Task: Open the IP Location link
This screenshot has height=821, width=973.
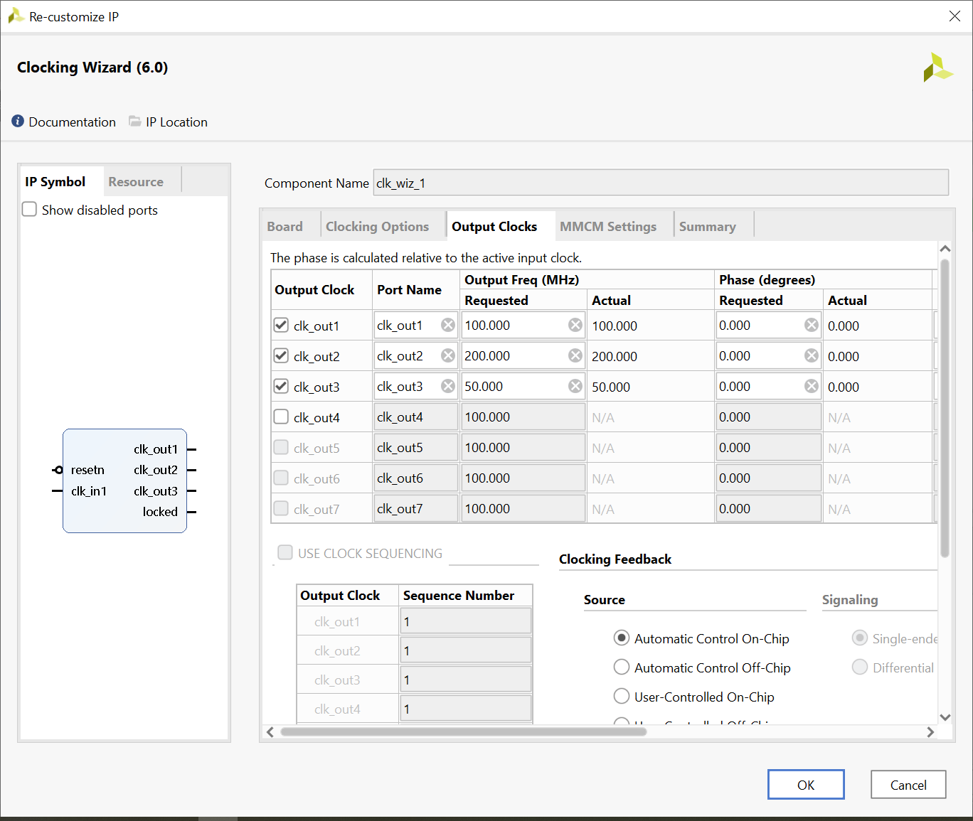Action: (176, 122)
